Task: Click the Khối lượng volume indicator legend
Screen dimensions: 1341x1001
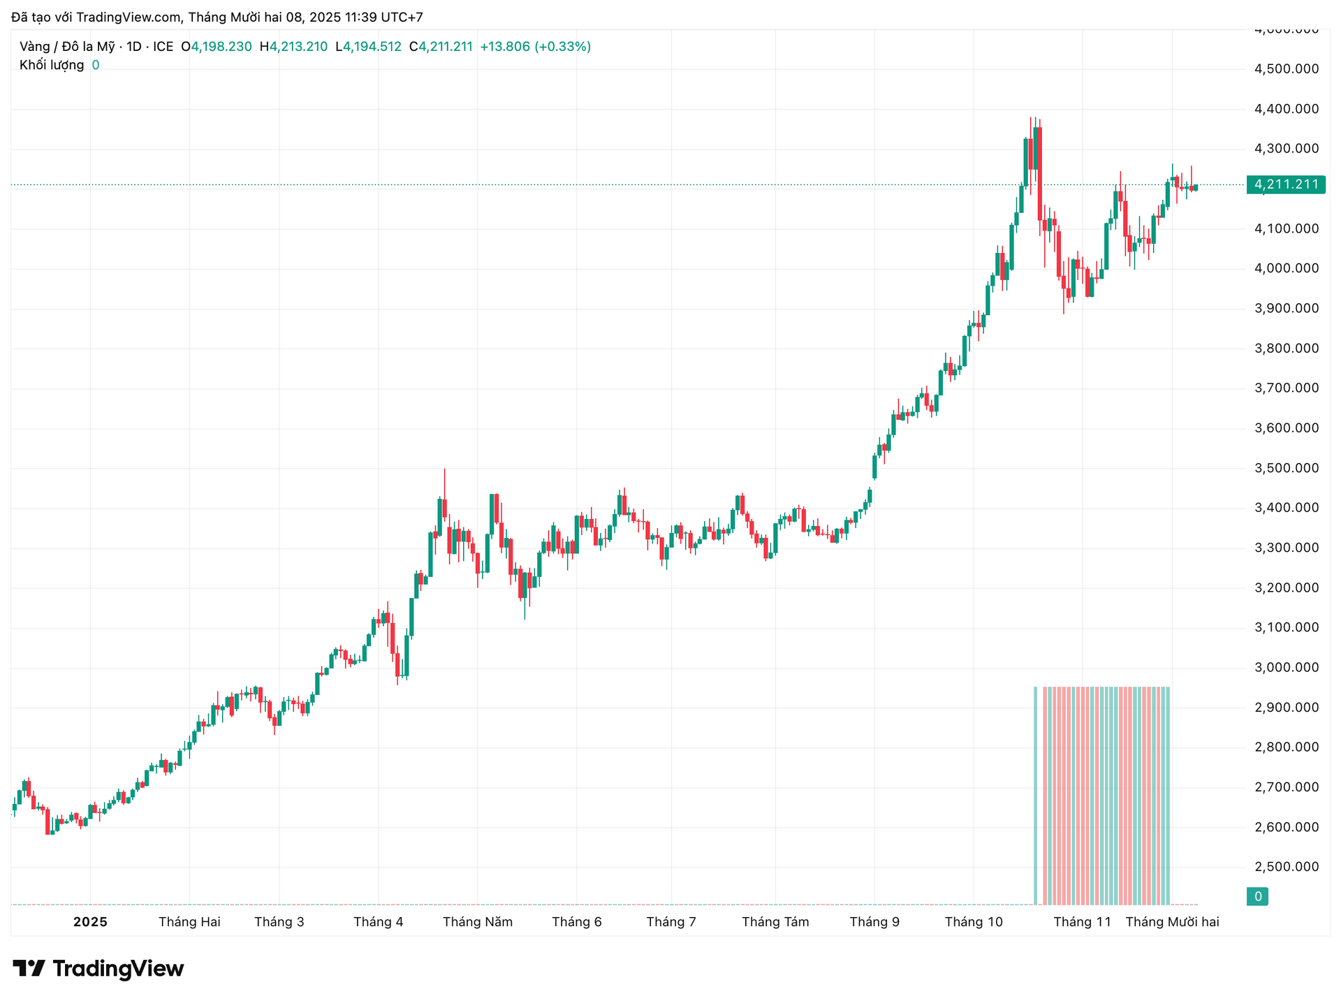Action: click(x=52, y=65)
